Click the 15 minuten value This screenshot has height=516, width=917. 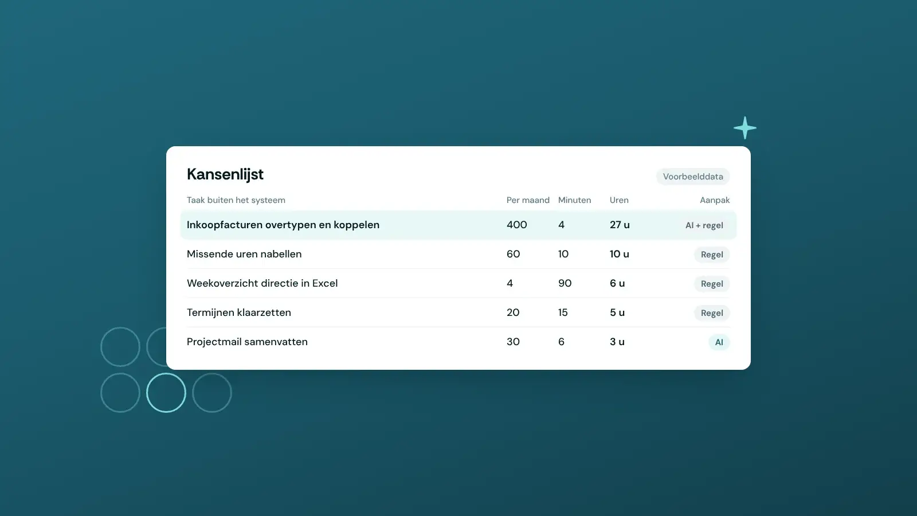(563, 312)
